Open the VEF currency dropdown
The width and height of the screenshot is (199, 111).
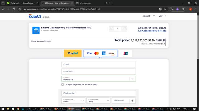(163, 16)
